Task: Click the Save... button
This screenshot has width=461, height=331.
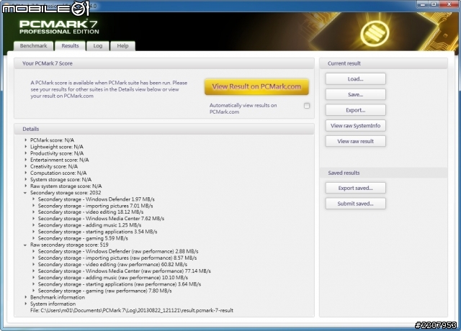Action: click(355, 94)
